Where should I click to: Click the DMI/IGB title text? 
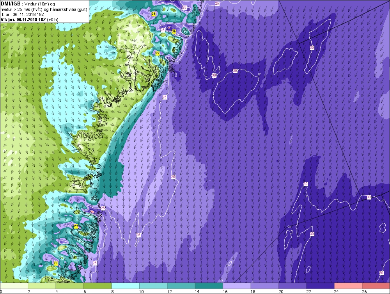(11, 4)
